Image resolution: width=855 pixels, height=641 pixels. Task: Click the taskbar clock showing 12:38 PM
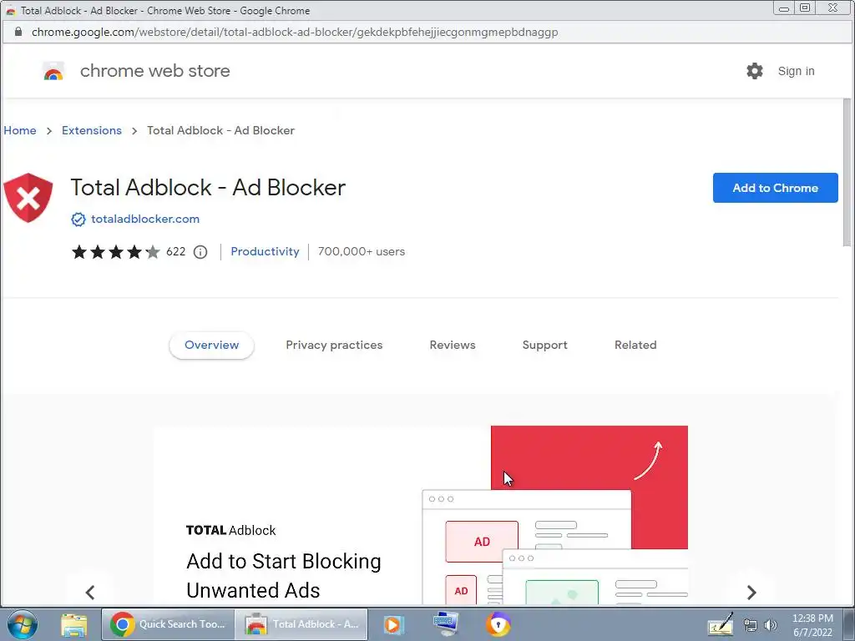[x=812, y=625]
